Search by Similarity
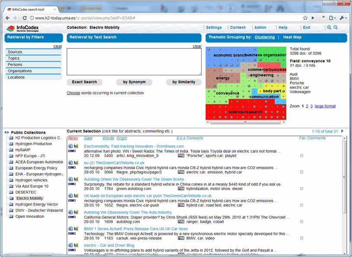The width and height of the screenshot is (352, 257). coord(184,82)
